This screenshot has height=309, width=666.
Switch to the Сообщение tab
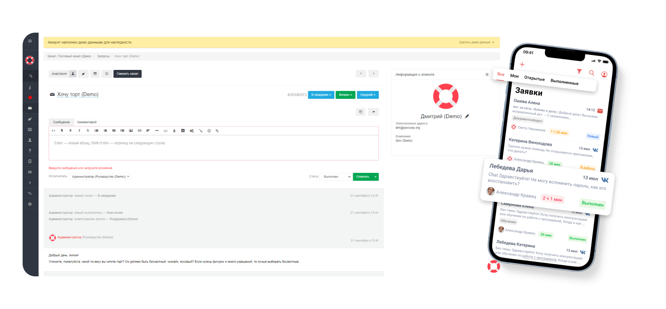62,122
